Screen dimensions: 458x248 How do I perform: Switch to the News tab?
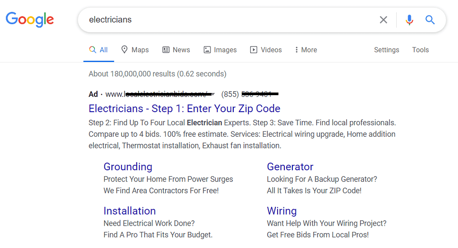(x=176, y=50)
